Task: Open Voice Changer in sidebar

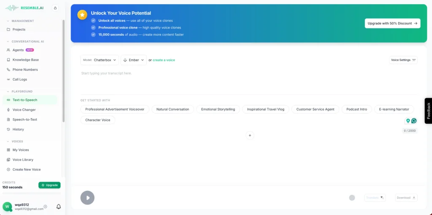Action: 24,110
